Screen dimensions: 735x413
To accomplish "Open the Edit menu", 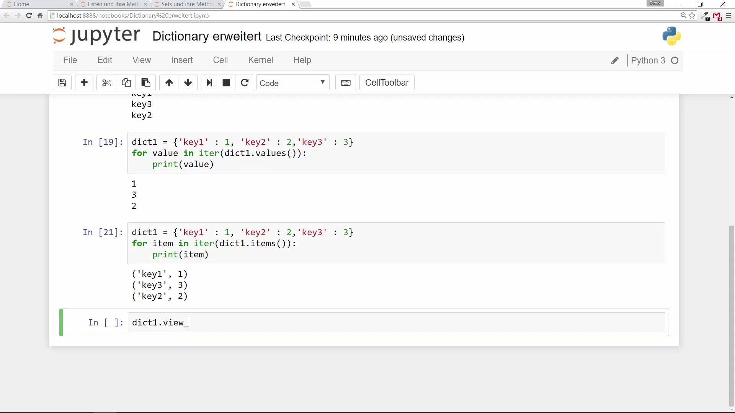I will click(x=105, y=60).
